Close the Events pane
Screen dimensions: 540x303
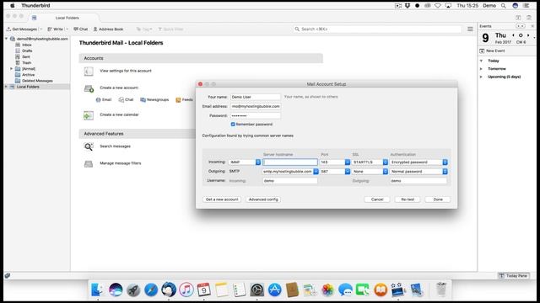(x=532, y=26)
